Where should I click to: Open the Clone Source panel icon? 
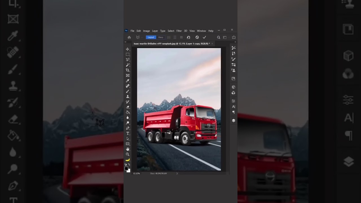[234, 70]
